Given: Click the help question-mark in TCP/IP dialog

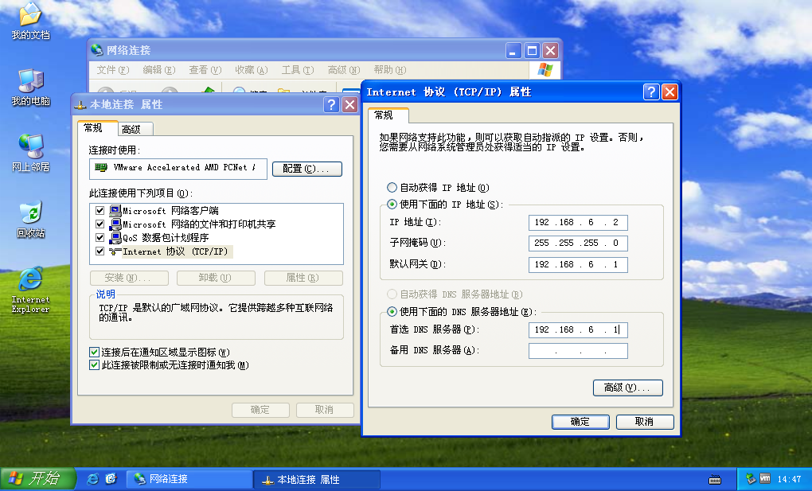Looking at the screenshot, I should coord(651,92).
